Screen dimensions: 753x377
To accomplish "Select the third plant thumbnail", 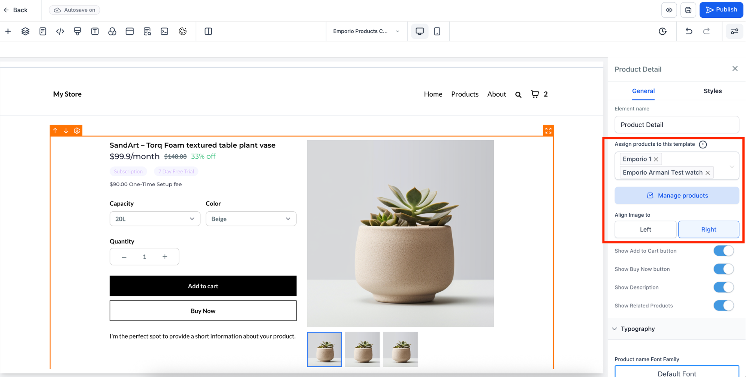I will [x=400, y=350].
